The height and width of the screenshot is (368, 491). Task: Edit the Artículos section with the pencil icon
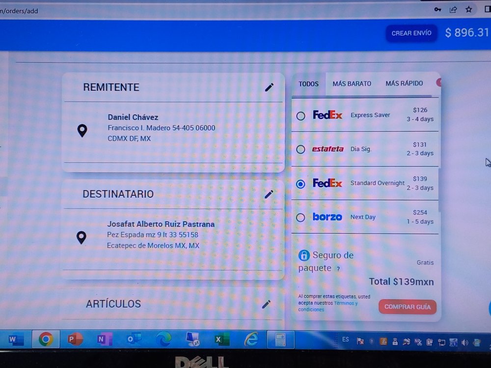click(x=266, y=304)
